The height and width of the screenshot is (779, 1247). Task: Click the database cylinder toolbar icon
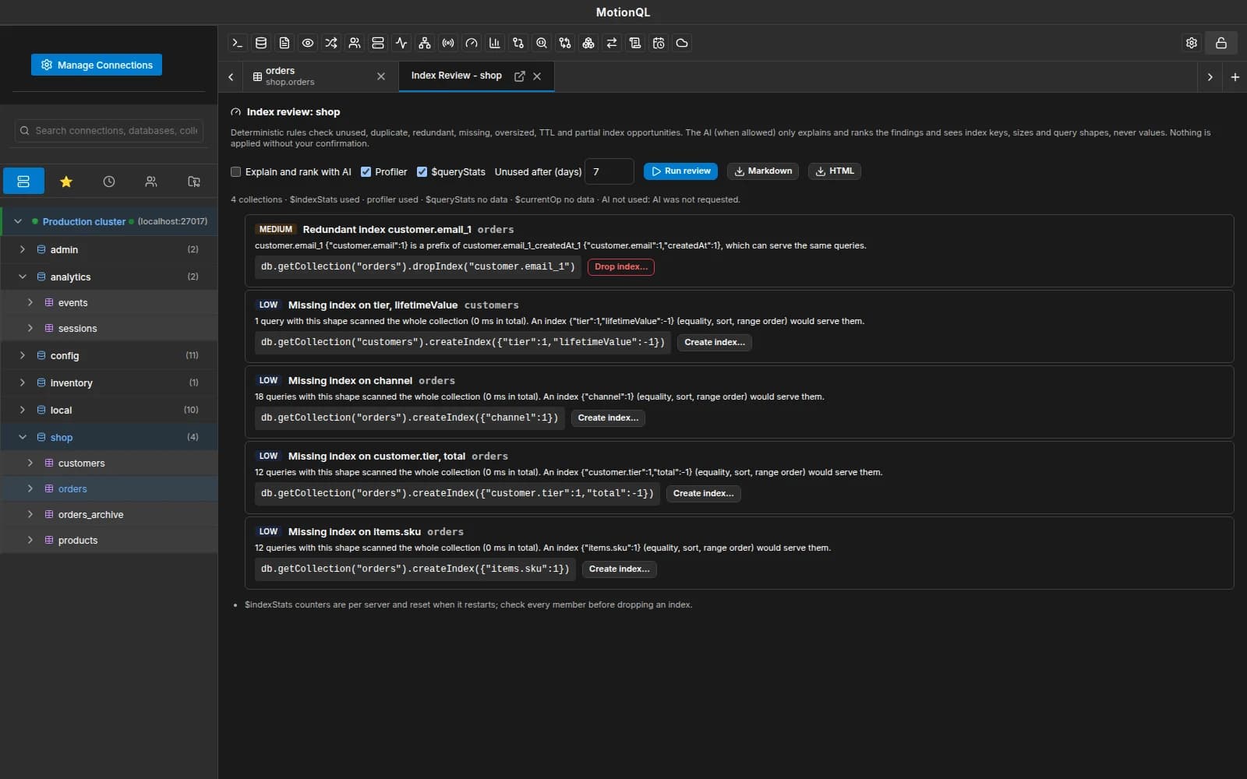[261, 43]
